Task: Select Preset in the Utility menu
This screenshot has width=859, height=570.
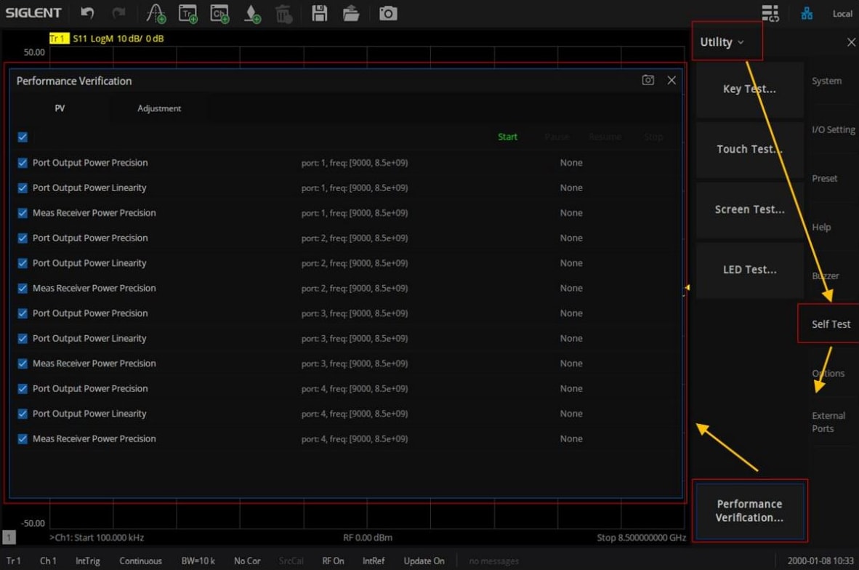Action: coord(825,179)
